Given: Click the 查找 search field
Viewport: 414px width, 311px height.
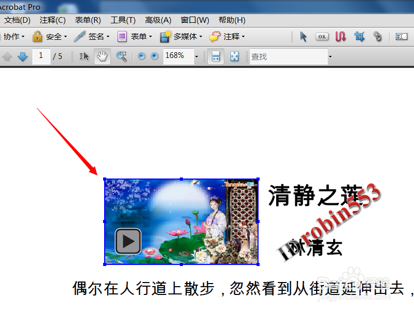Looking at the screenshot, I should (x=289, y=56).
